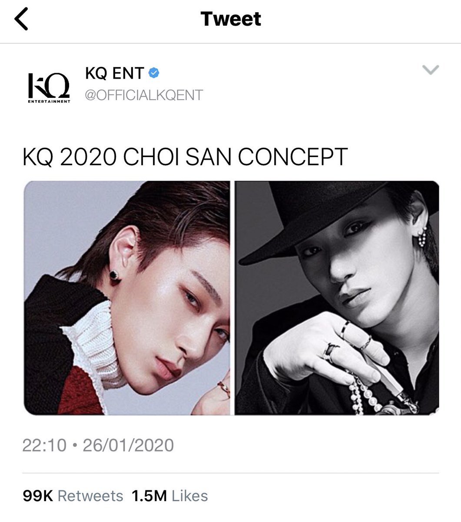The height and width of the screenshot is (522, 461).
Task: Select the KQ 2020 CHOI SAN CONCEPT text
Action: pyautogui.click(x=185, y=157)
